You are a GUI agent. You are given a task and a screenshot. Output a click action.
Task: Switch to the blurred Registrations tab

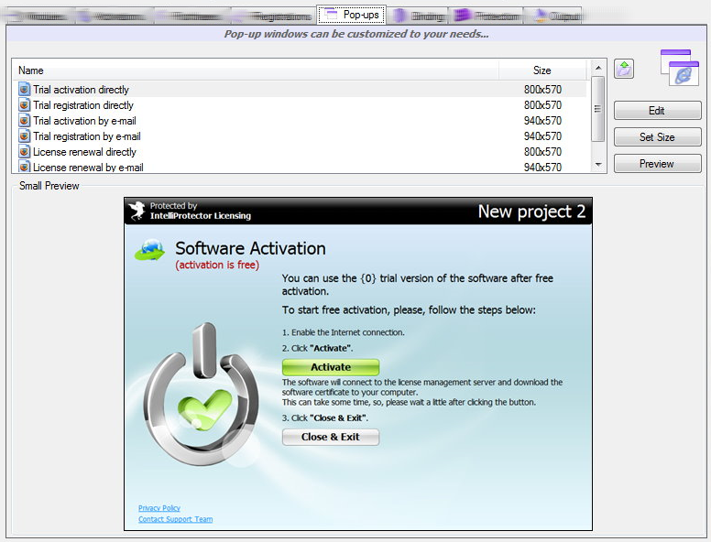(x=273, y=16)
